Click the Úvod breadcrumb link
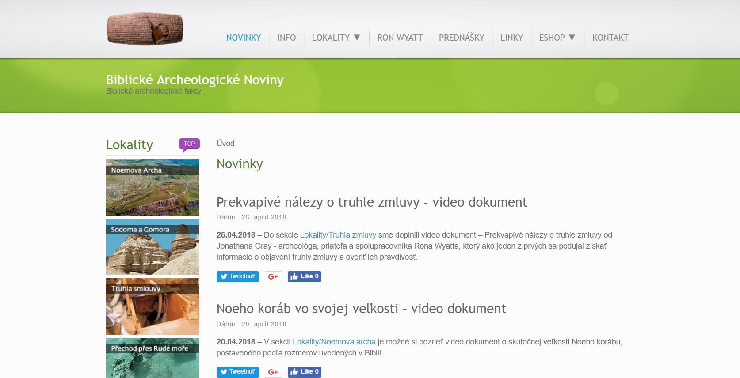Screen dimensions: 740x378 click(225, 144)
